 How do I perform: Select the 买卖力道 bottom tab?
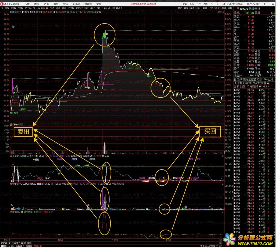coord(18,243)
